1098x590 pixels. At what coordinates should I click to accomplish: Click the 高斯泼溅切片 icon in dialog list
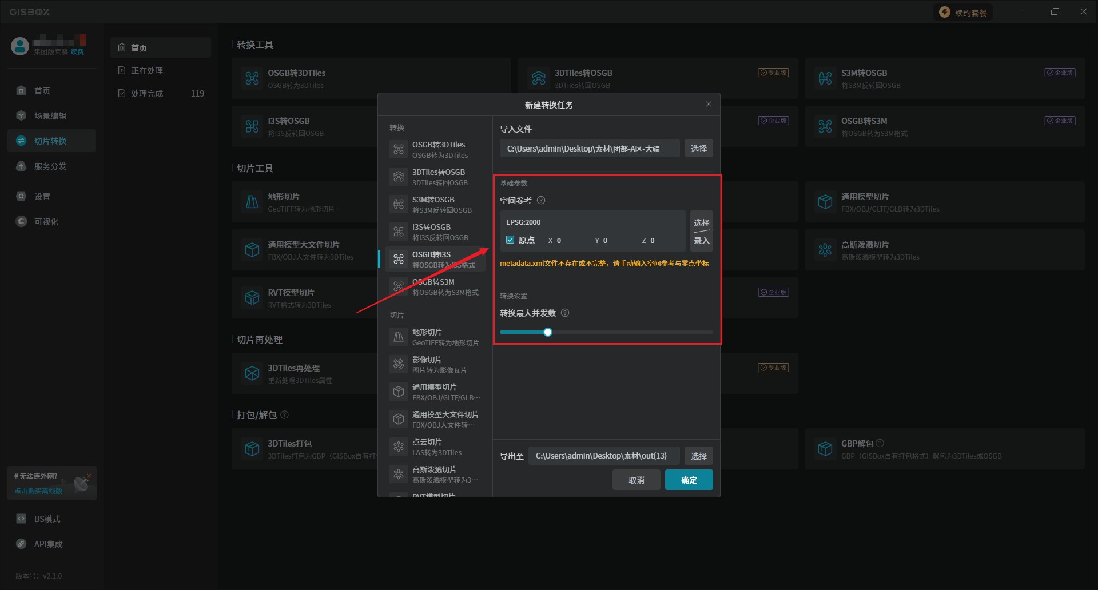click(x=399, y=475)
